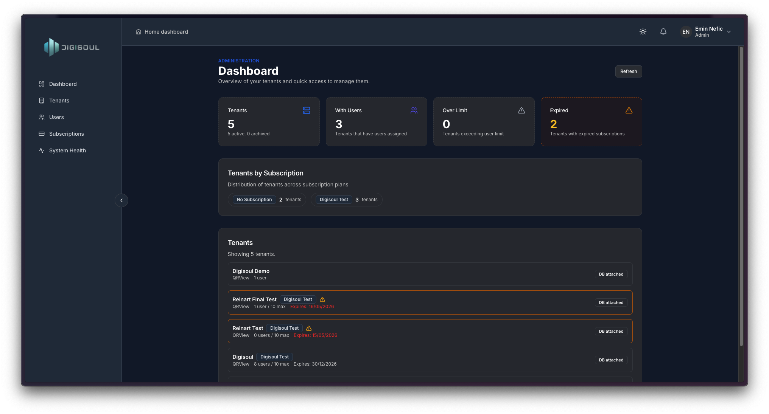Viewport: 769px width, 414px height.
Task: Click Digisoul Test badge in subscription distribution
Action: coord(334,200)
